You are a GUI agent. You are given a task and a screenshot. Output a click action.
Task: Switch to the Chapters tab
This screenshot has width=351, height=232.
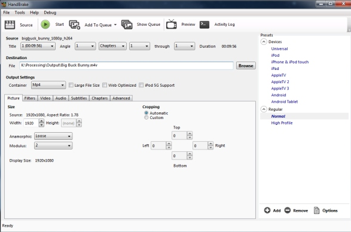(100, 98)
